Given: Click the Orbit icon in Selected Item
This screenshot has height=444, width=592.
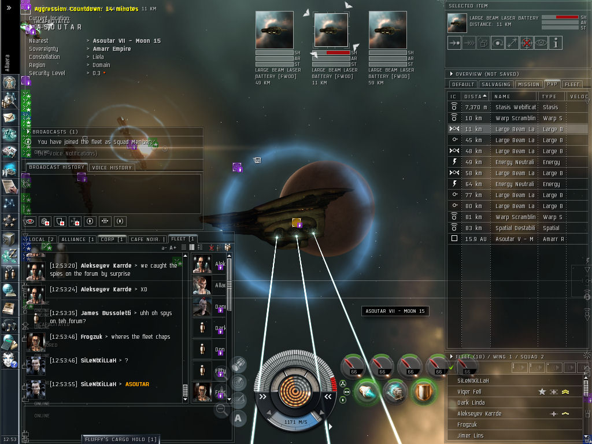Looking at the screenshot, I should (x=498, y=43).
